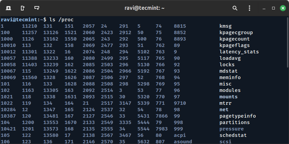Select the mdstat entry
289x144 pixels.
[x=228, y=71]
